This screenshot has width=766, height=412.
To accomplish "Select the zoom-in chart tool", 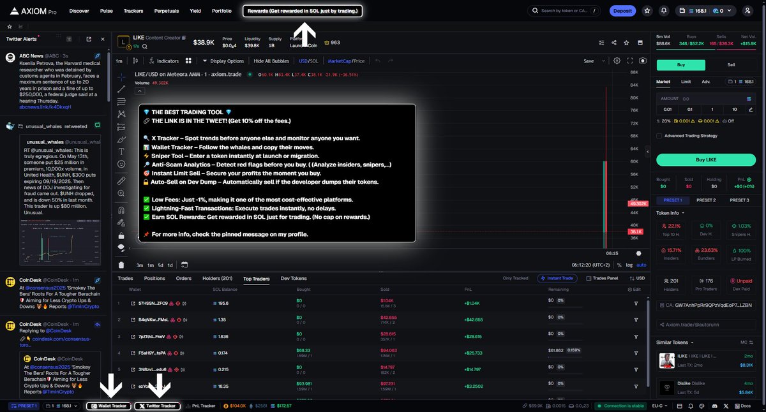I will coord(121,194).
